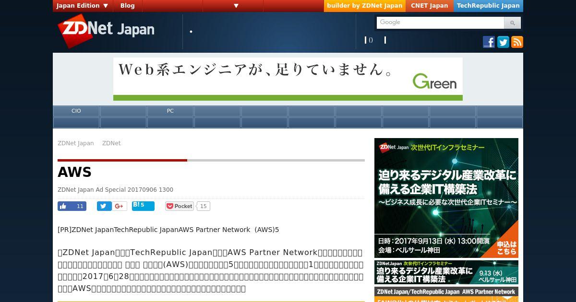This screenshot has width=576, height=302.
Task: Click in the Google search input field
Action: pyautogui.click(x=440, y=23)
